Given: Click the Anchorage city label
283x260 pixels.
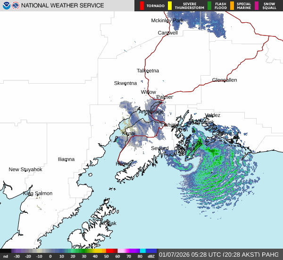Looking at the screenshot, I should pos(151,112).
